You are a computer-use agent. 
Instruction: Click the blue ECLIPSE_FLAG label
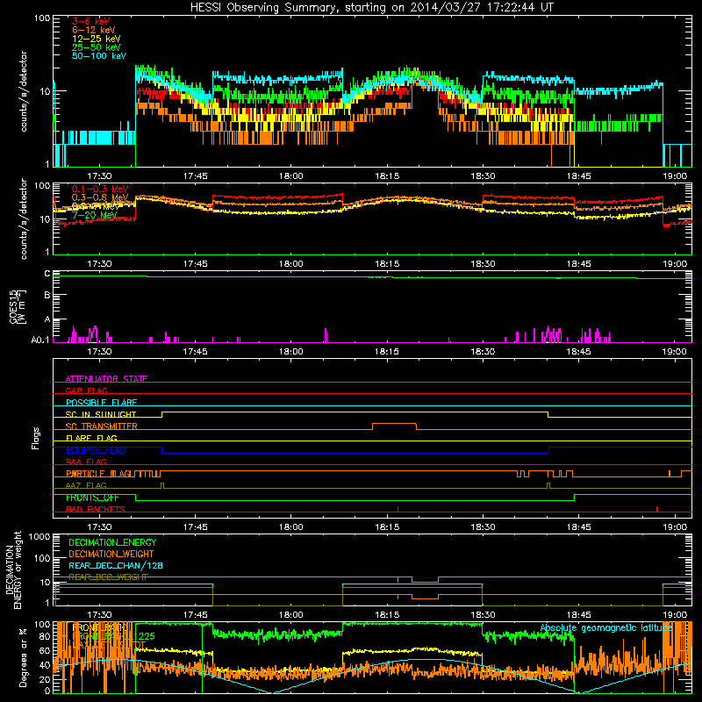click(x=96, y=450)
